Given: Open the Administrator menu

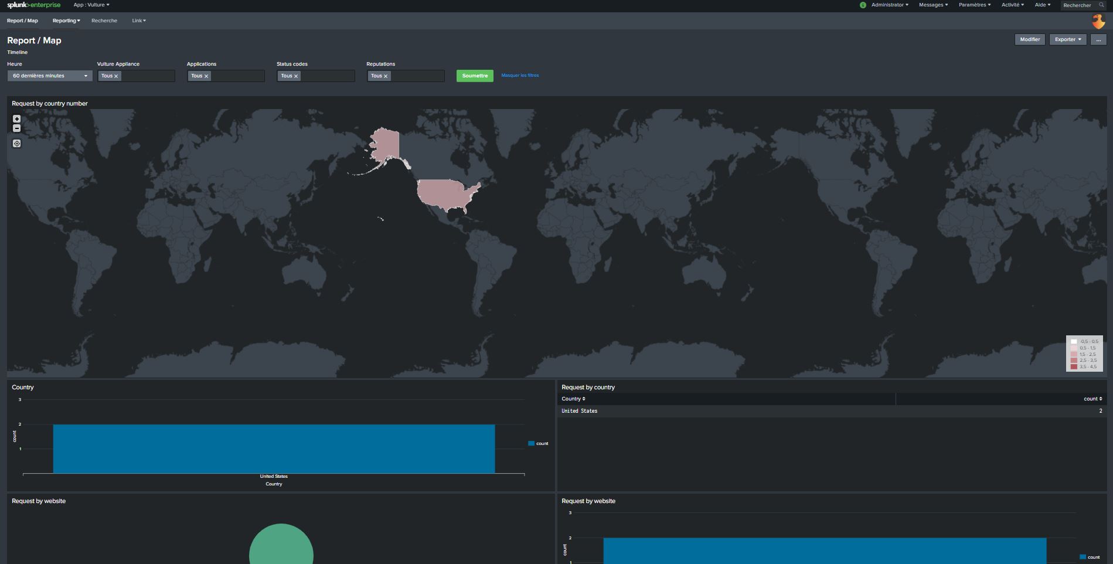Looking at the screenshot, I should 890,5.
